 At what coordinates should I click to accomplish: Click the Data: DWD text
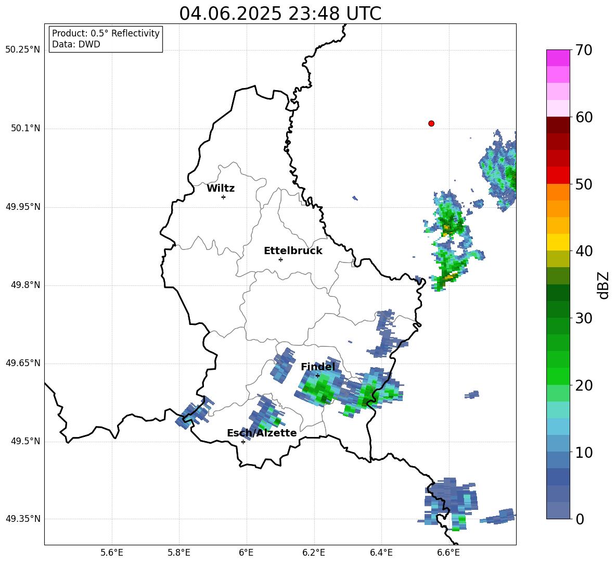pos(76,44)
